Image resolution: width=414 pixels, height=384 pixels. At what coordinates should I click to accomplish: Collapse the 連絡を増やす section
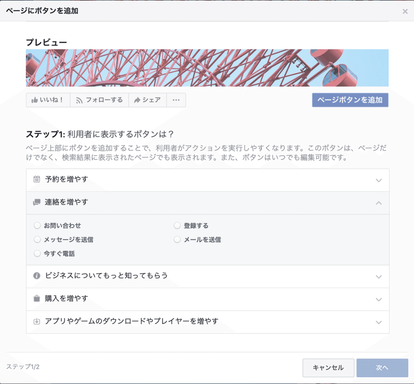pyautogui.click(x=207, y=203)
